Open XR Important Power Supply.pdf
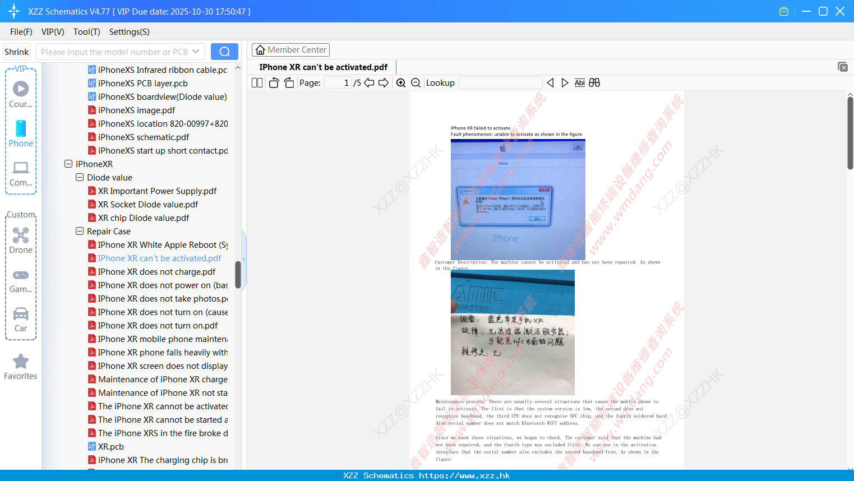 click(157, 191)
